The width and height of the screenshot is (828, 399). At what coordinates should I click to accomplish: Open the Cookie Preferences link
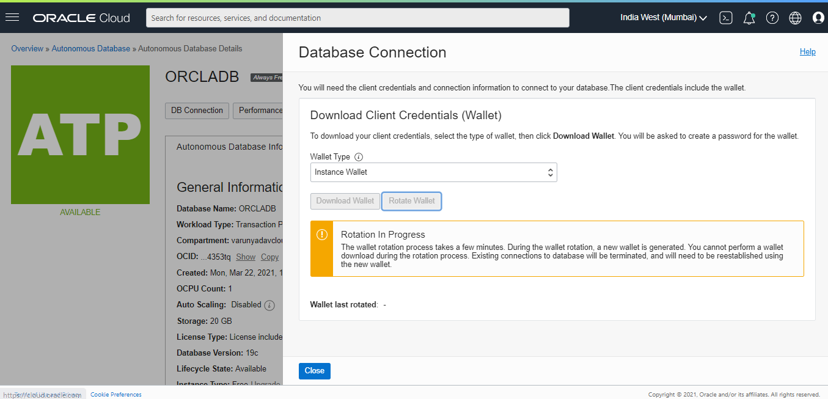click(x=116, y=395)
